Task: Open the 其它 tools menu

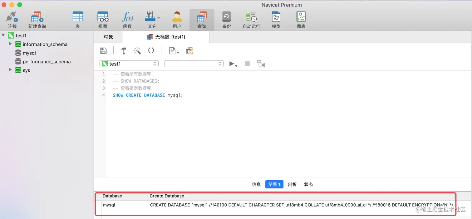Action: [x=152, y=20]
